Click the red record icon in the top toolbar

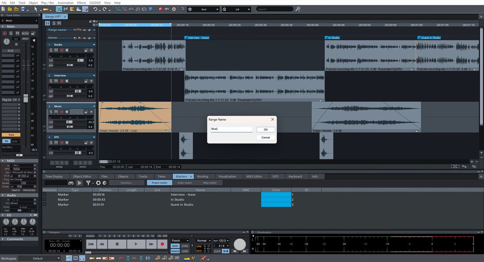[161, 9]
